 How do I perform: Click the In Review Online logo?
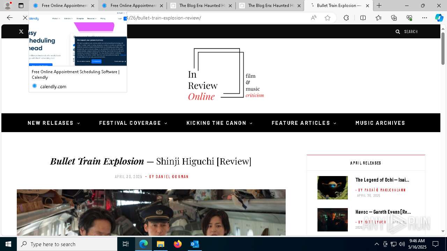tap(226, 74)
